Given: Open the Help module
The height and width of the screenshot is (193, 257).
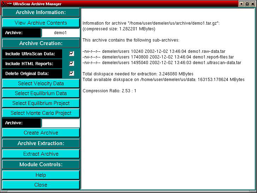Looking at the screenshot, I should click(41, 175).
